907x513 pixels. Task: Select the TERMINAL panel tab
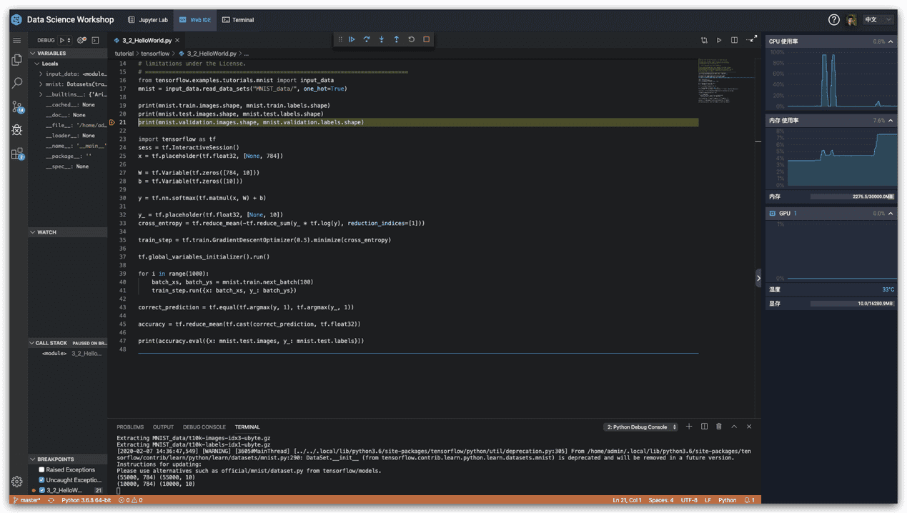[247, 427]
